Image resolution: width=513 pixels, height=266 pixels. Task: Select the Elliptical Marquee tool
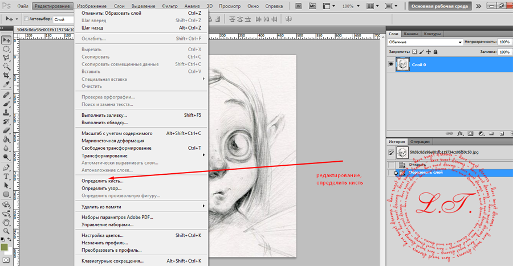(x=6, y=49)
